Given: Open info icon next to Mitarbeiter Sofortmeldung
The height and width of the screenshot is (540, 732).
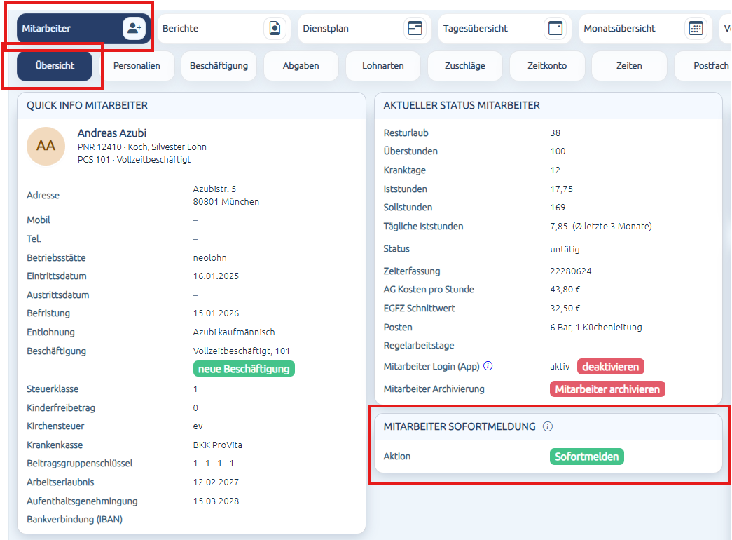Looking at the screenshot, I should click(x=548, y=426).
